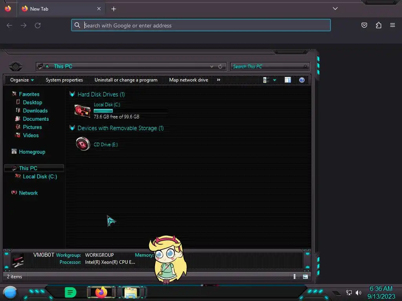Open System properties

[x=64, y=80]
